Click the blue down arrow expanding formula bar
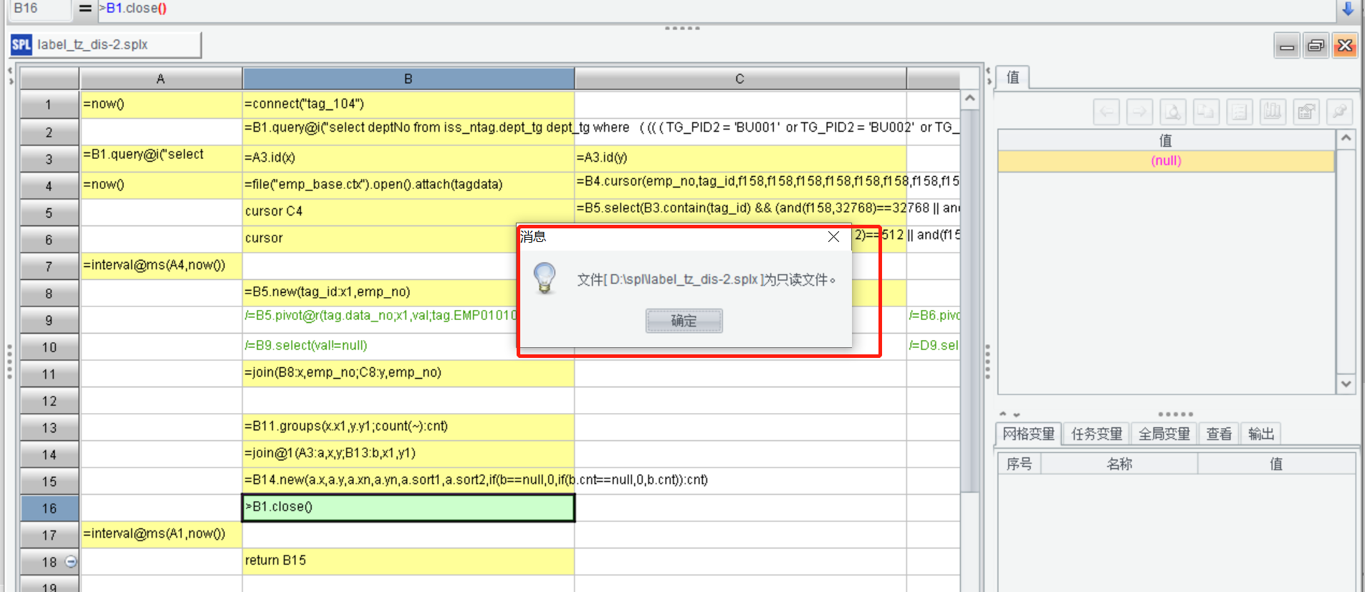This screenshot has width=1365, height=592. pyautogui.click(x=1347, y=9)
